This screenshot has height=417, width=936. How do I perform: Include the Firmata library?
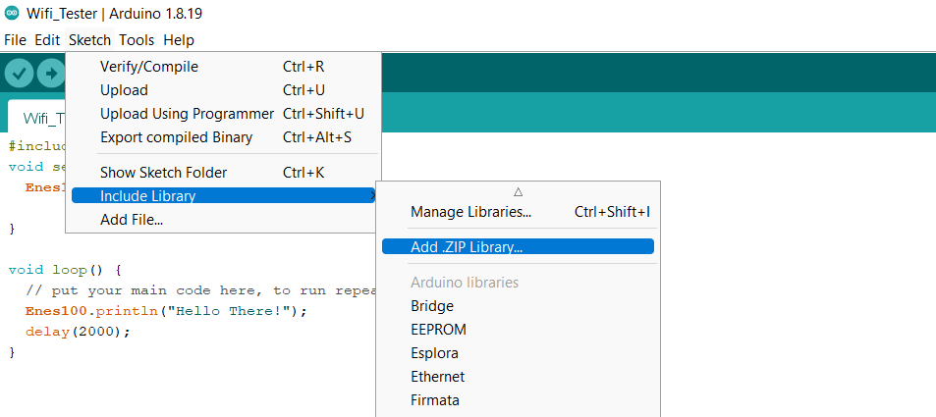point(519,400)
